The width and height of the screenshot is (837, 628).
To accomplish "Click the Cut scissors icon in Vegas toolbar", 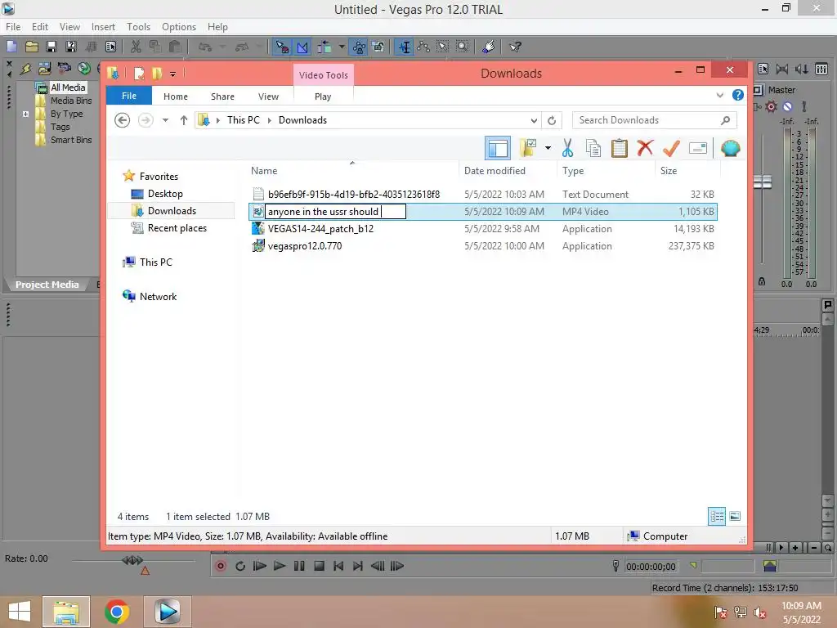I will point(137,47).
